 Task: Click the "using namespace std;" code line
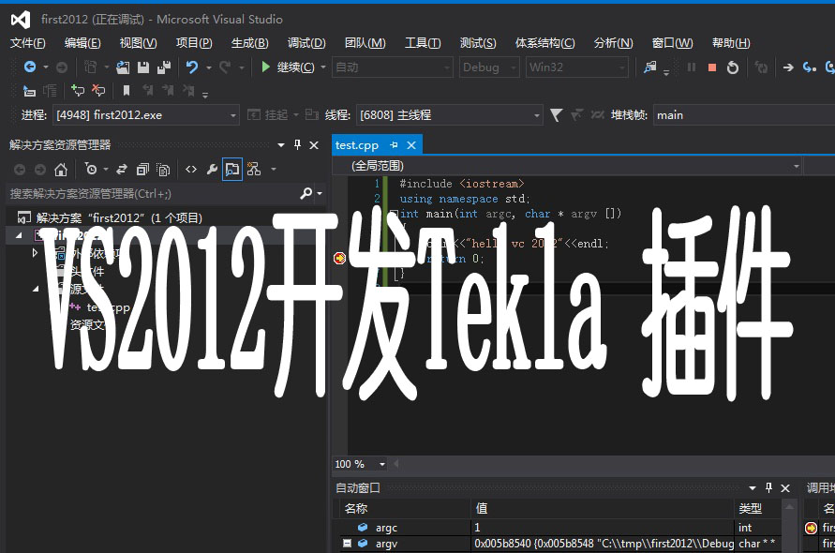tap(465, 199)
